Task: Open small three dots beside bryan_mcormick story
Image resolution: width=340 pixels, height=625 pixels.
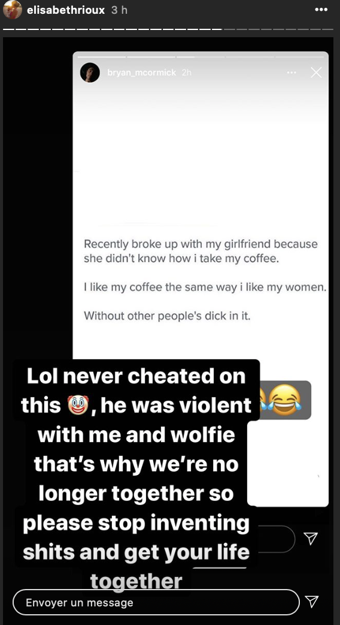Action: pyautogui.click(x=292, y=73)
